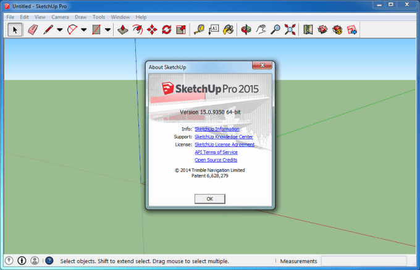Open the Extension Warehouse icon
This screenshot has width=420, height=270.
click(x=337, y=30)
